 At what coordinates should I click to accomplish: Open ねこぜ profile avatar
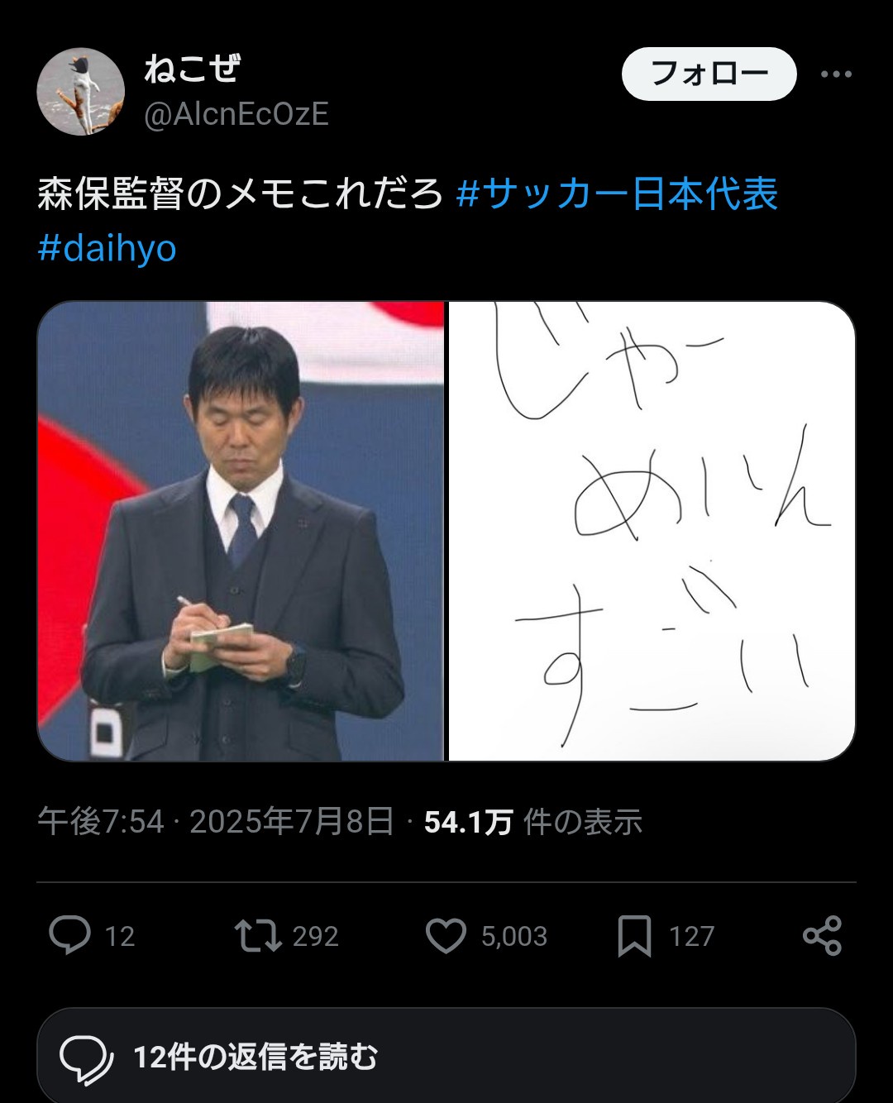[81, 91]
